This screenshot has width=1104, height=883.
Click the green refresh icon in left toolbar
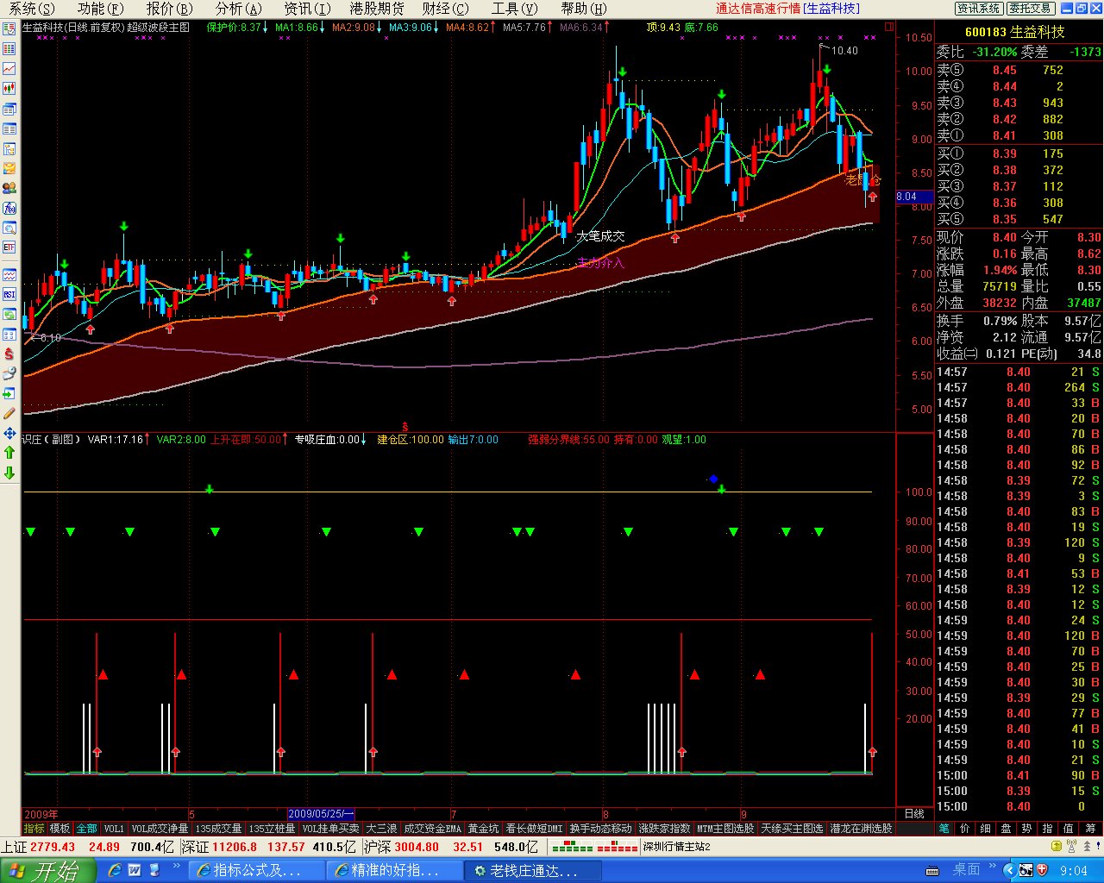click(9, 314)
